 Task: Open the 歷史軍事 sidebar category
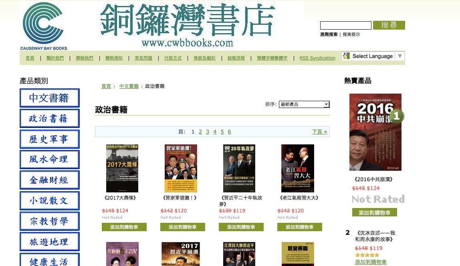tap(50, 139)
